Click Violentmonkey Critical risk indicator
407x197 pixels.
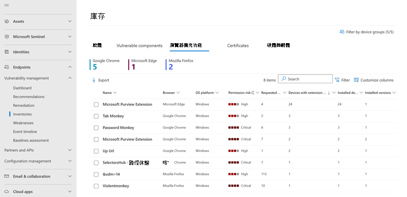[240, 186]
